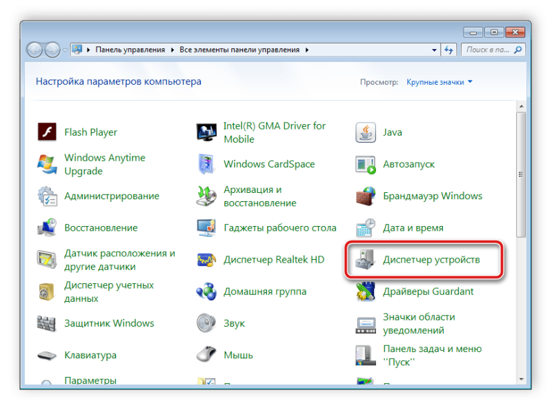
Task: Open the Защитник Windows link
Action: [109, 323]
